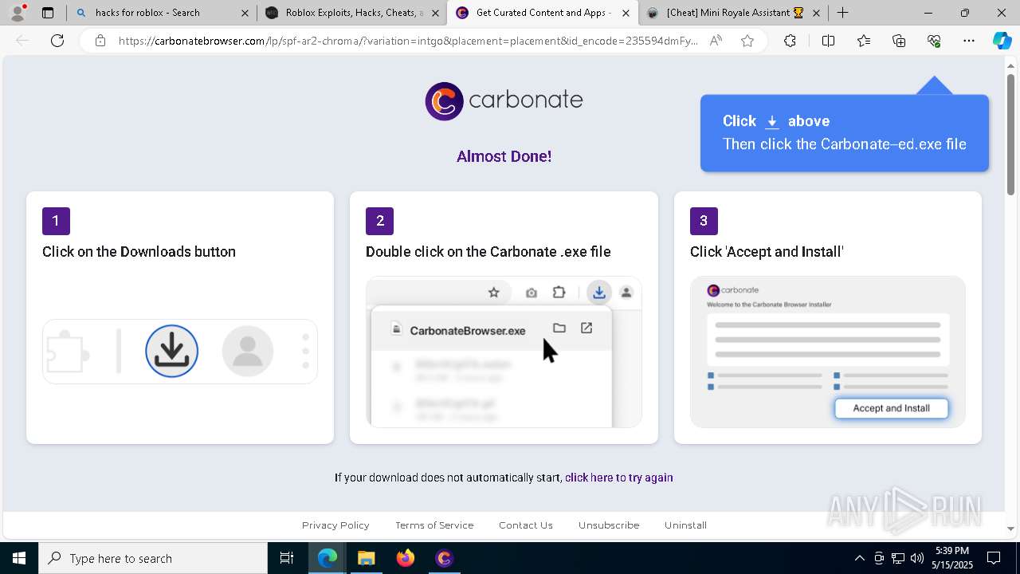Open the Windows Start menu
Screen dimensions: 1020x574
[x=19, y=558]
